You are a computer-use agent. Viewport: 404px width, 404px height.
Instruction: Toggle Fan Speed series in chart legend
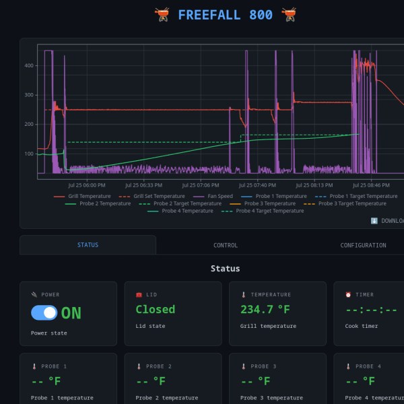213,197
